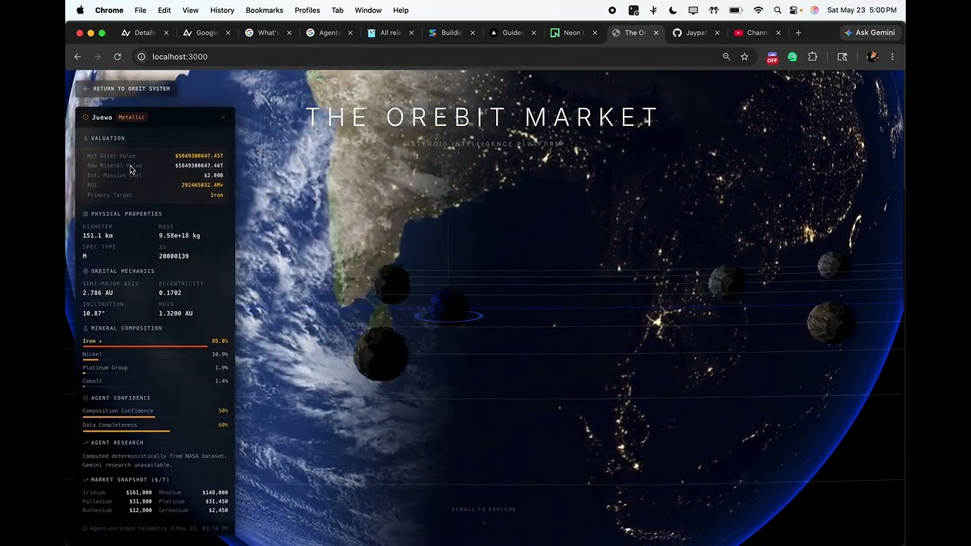Open the zoom magnifier in address bar
The height and width of the screenshot is (546, 971).
(727, 57)
